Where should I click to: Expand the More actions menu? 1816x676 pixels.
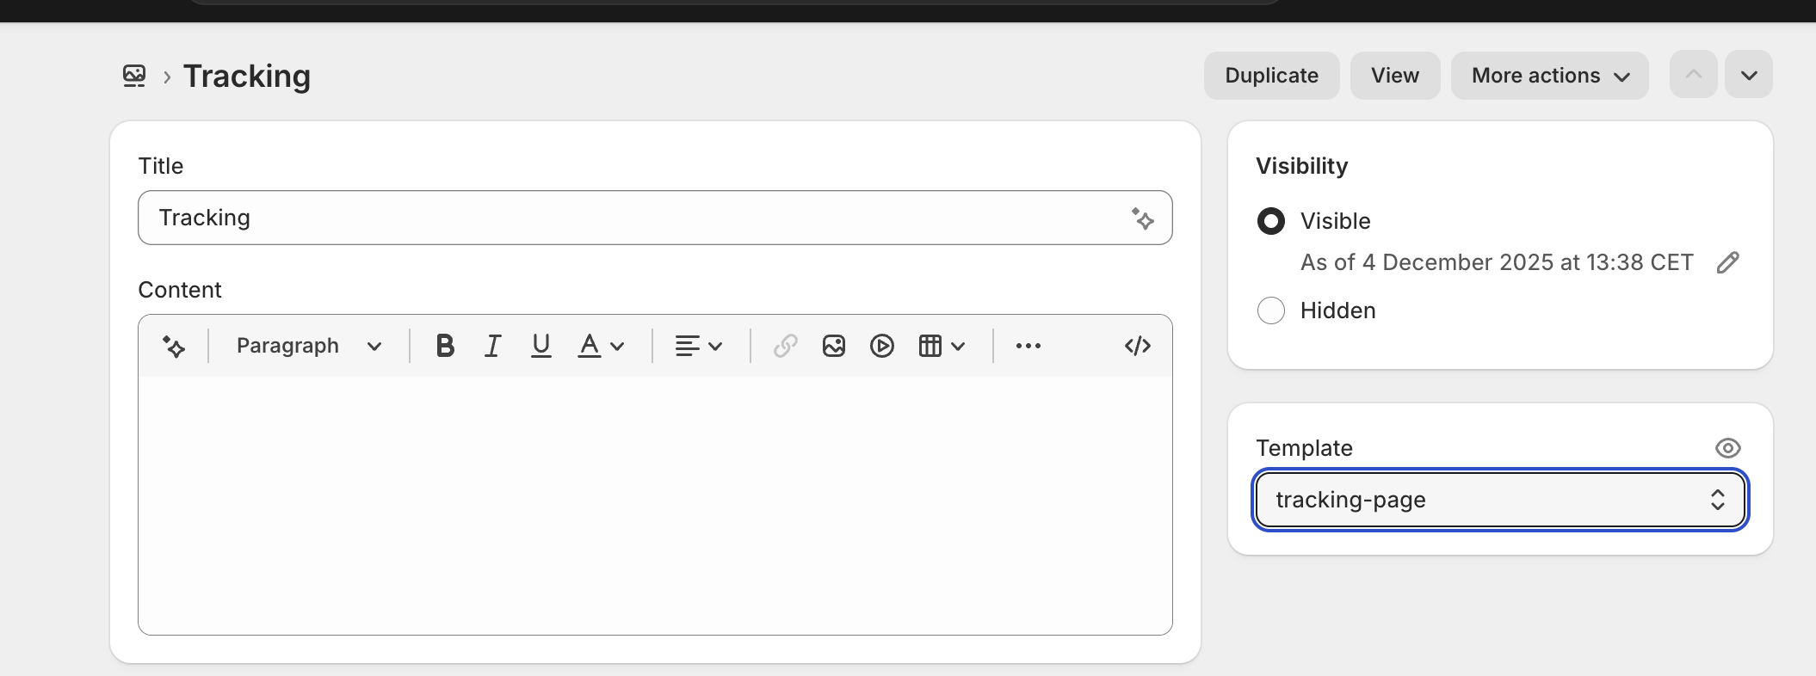(x=1549, y=76)
